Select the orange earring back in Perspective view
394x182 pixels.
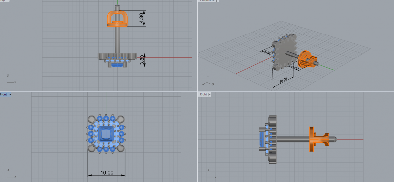[307, 60]
